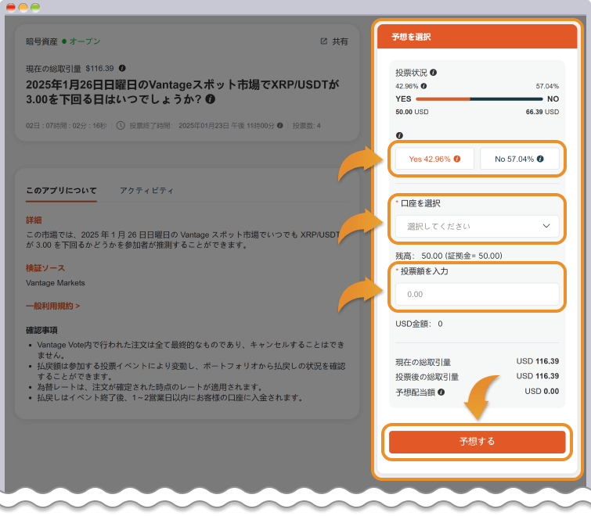591x516 pixels.
Task: Click the 投票額を入力 amount field
Action: tap(477, 294)
